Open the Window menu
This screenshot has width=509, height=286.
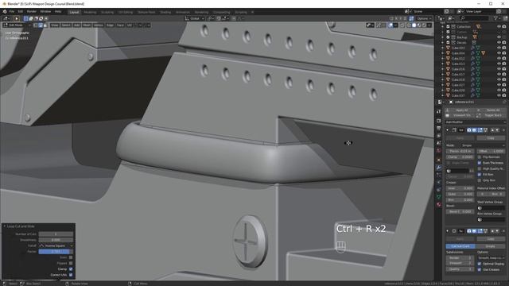(45, 11)
